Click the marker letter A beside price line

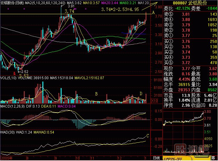153,13
